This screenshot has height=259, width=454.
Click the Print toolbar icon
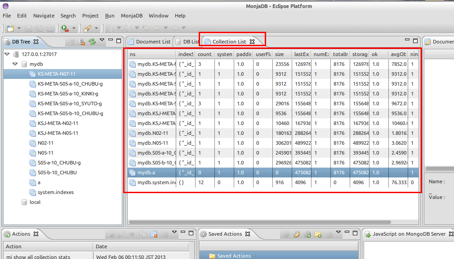50,28
